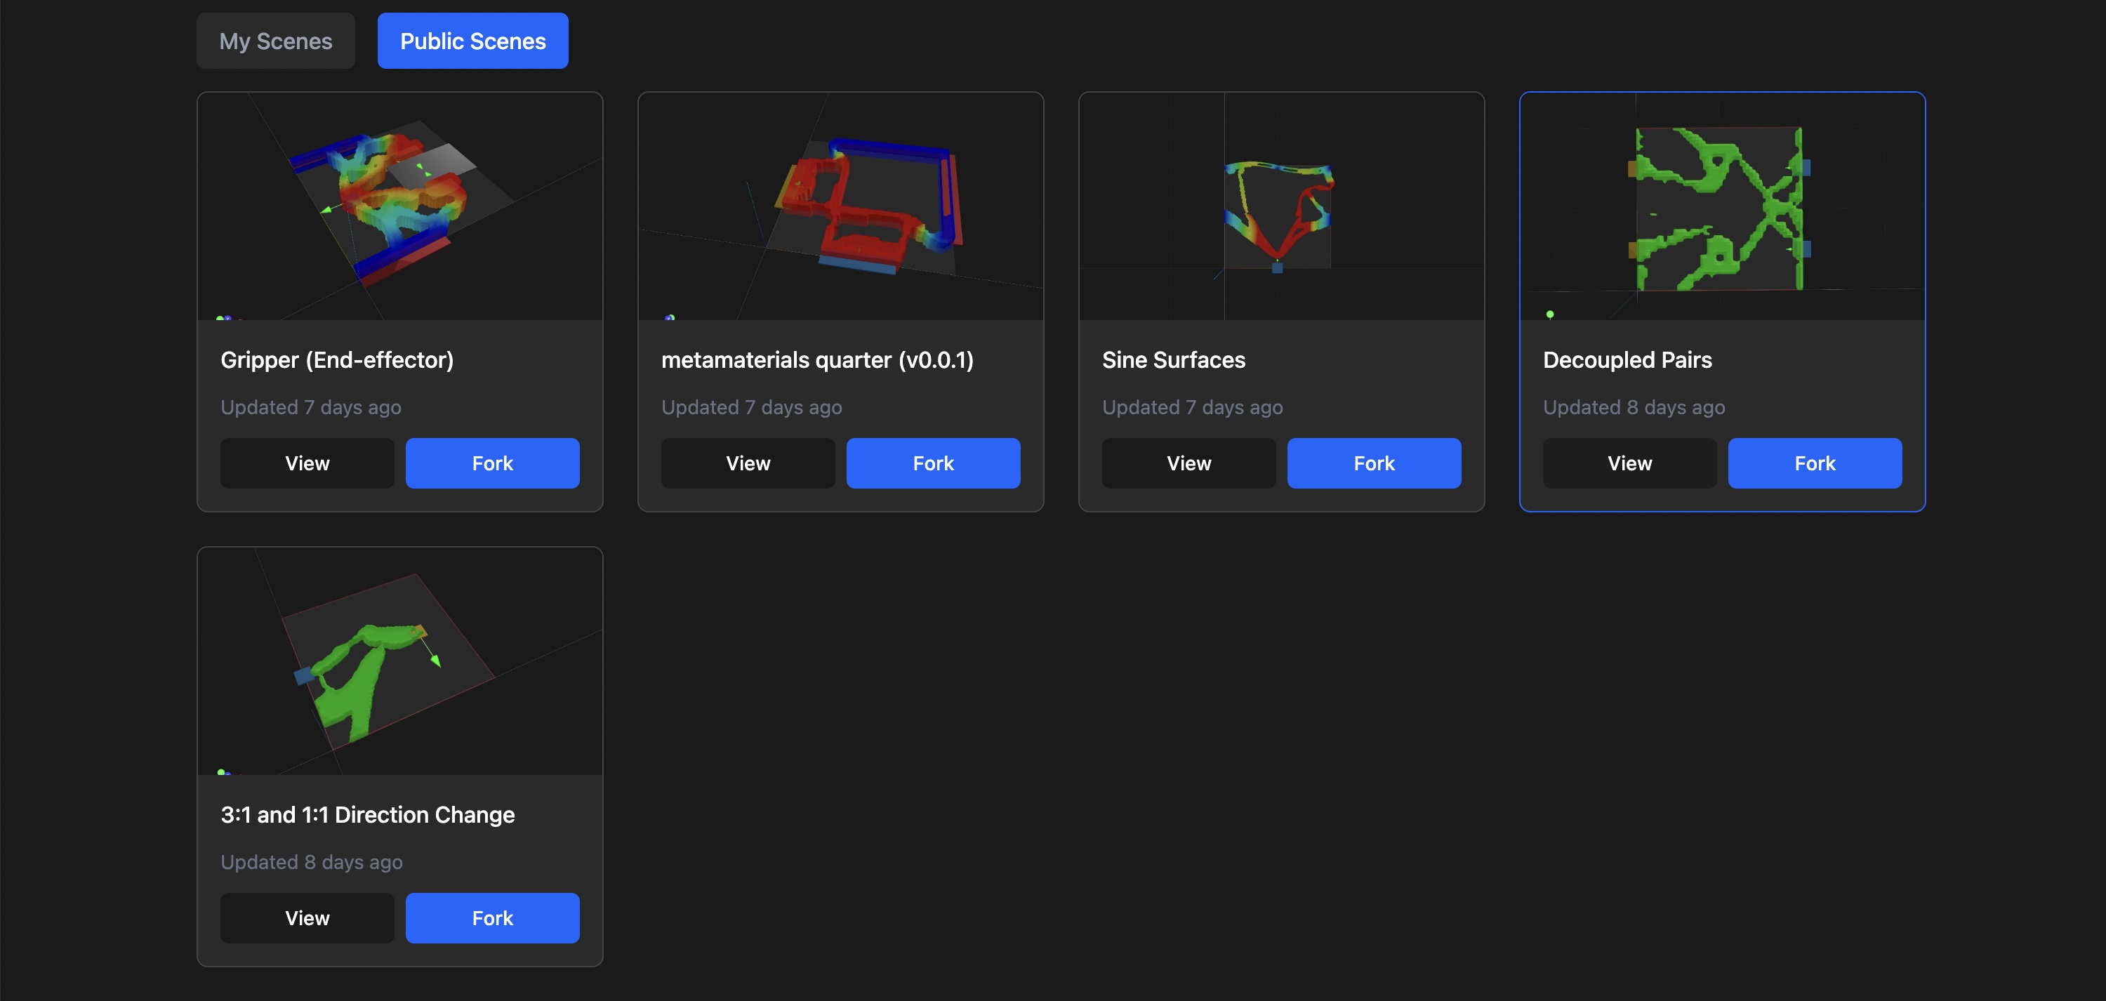The width and height of the screenshot is (2106, 1001).
Task: Fork the Gripper (End-effector) scene
Action: click(492, 463)
